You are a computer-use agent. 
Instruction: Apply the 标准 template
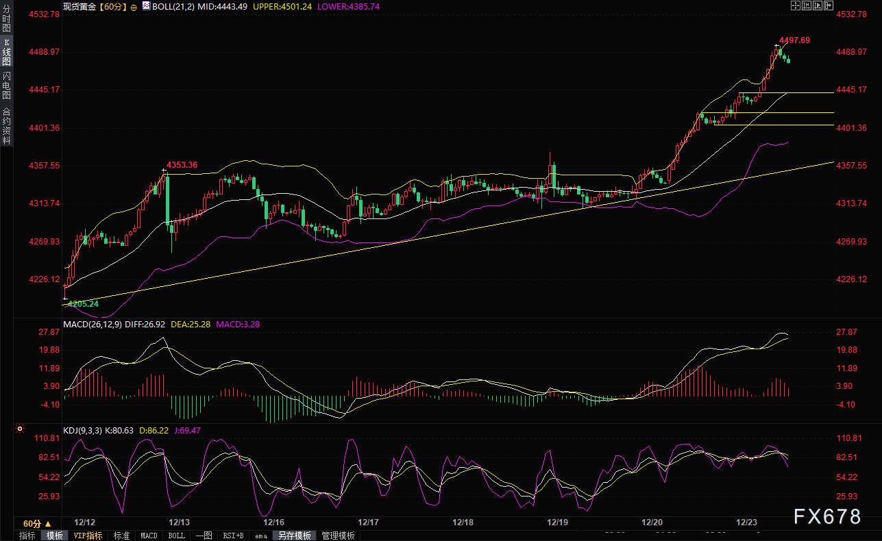121,536
